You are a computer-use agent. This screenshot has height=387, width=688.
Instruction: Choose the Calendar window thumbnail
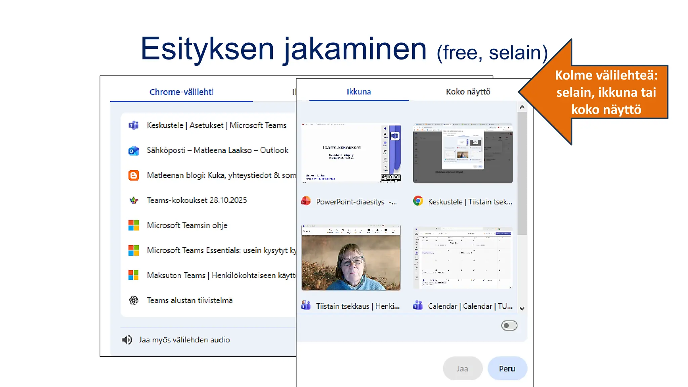click(463, 258)
